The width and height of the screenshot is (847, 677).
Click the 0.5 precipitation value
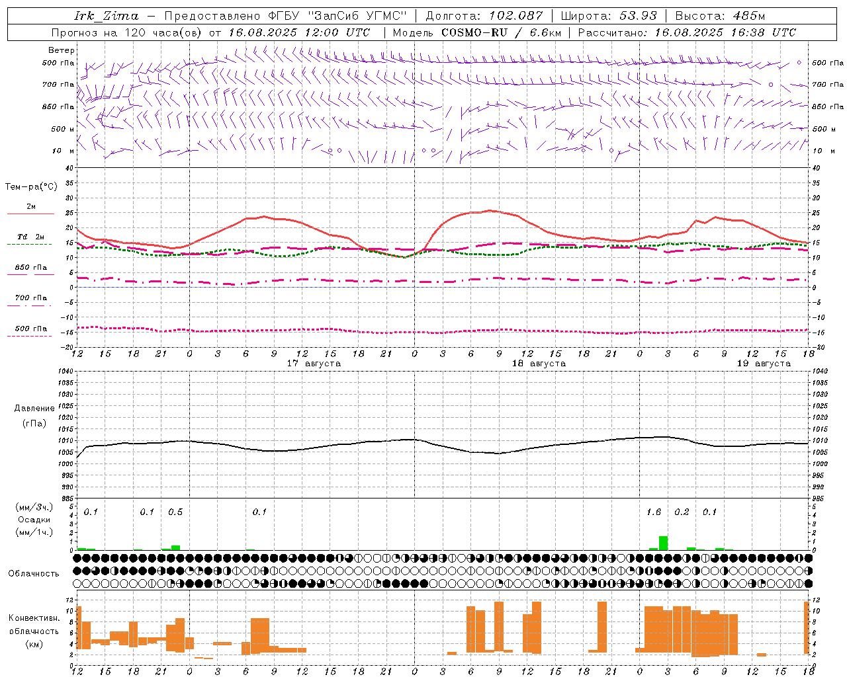click(x=175, y=512)
